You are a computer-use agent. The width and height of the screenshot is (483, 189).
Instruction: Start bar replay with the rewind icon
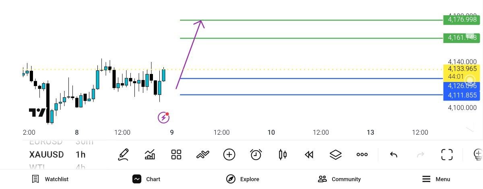coord(309,155)
